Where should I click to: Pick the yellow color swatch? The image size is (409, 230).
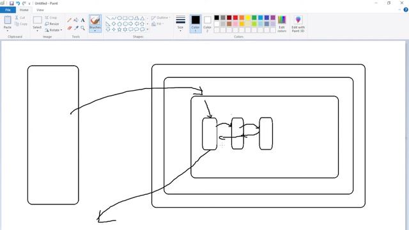[x=248, y=17]
